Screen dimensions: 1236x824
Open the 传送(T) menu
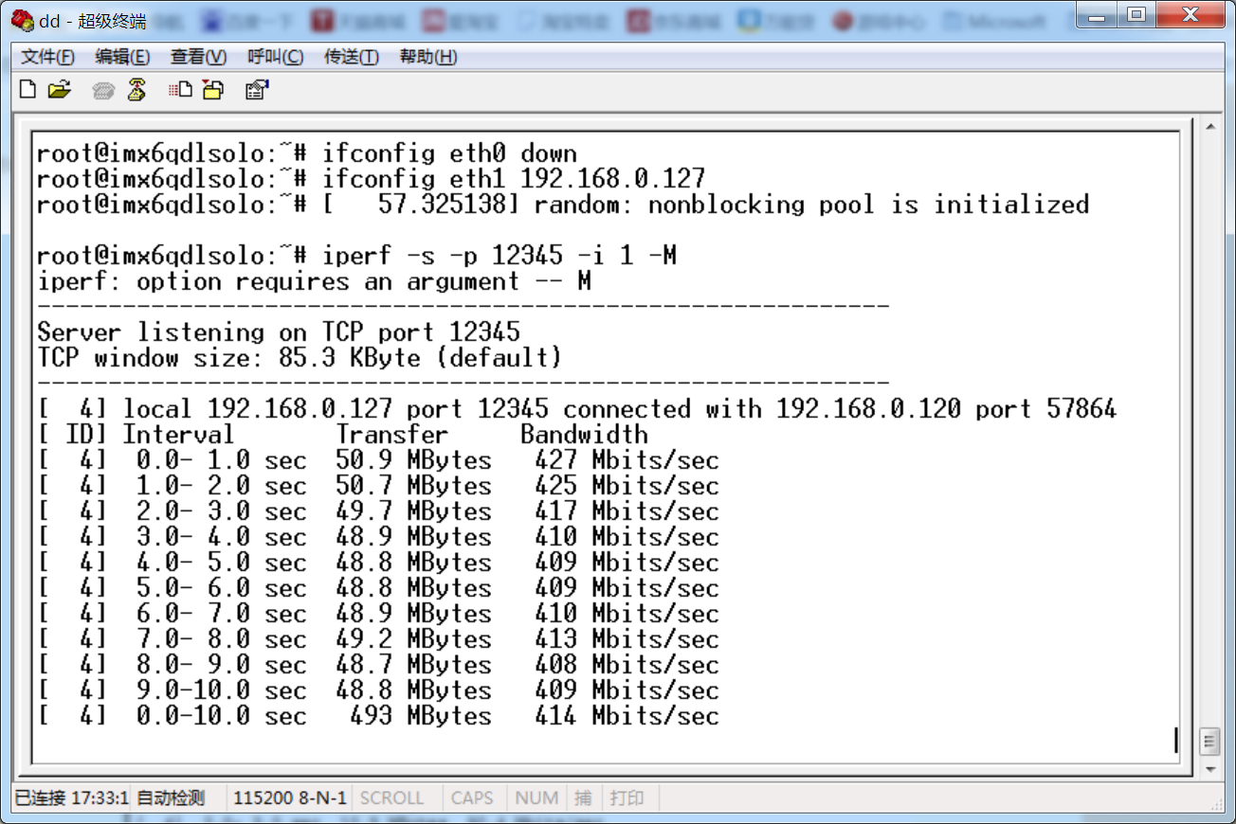coord(352,57)
